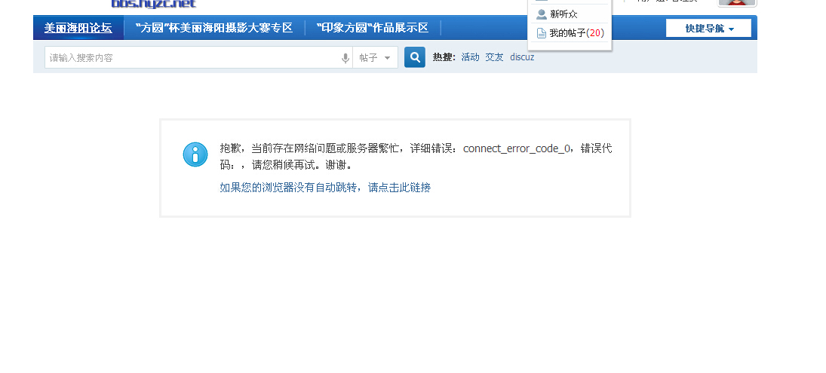Viewport: 826px width, 373px height.
Task: Click the hot search link 活动
Action: [470, 57]
